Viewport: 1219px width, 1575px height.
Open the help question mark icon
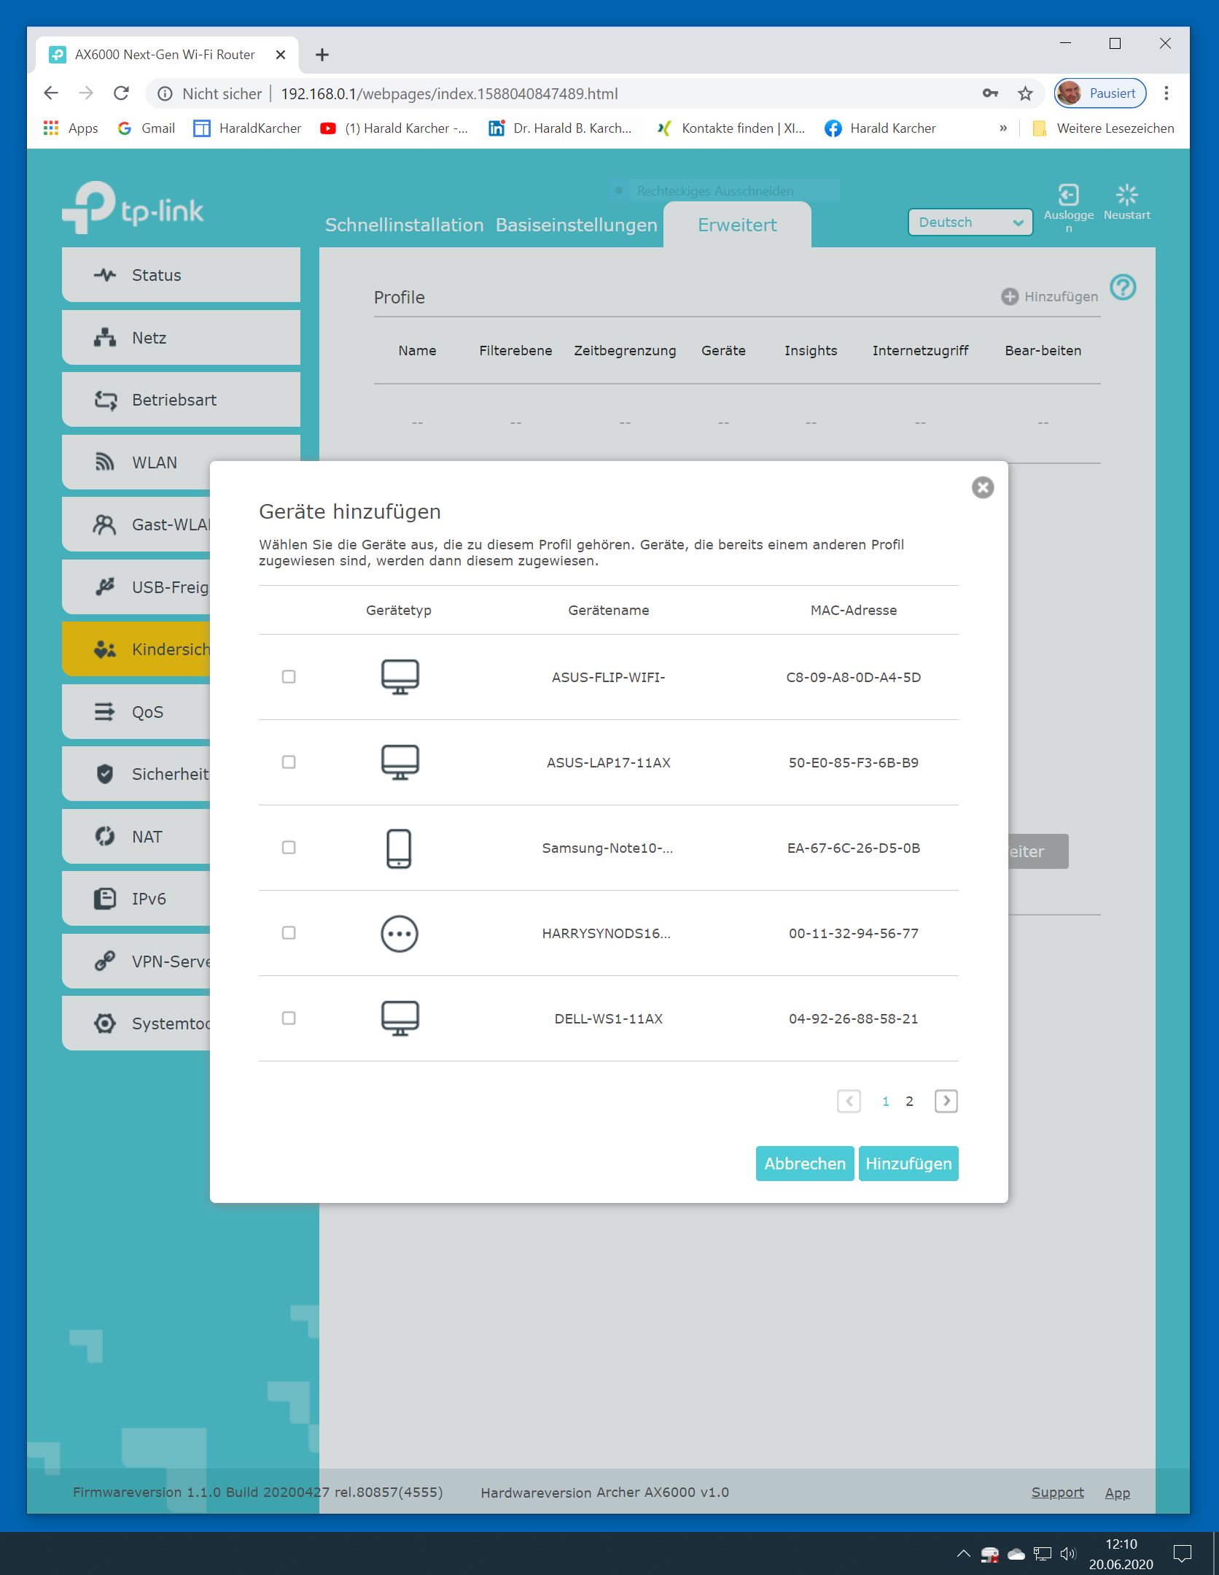point(1123,287)
